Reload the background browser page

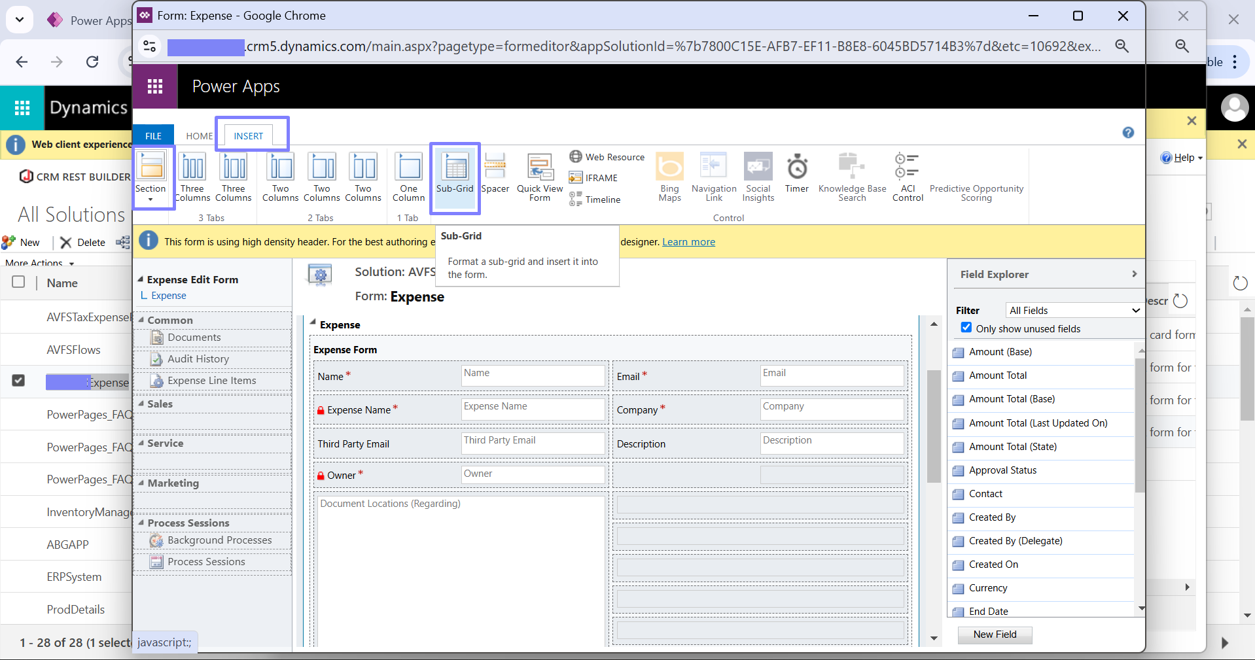pos(92,61)
